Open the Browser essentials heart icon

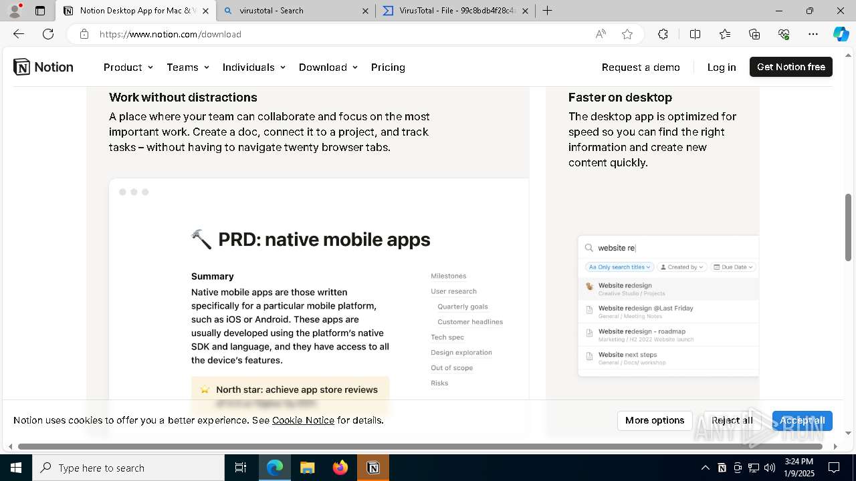(784, 34)
